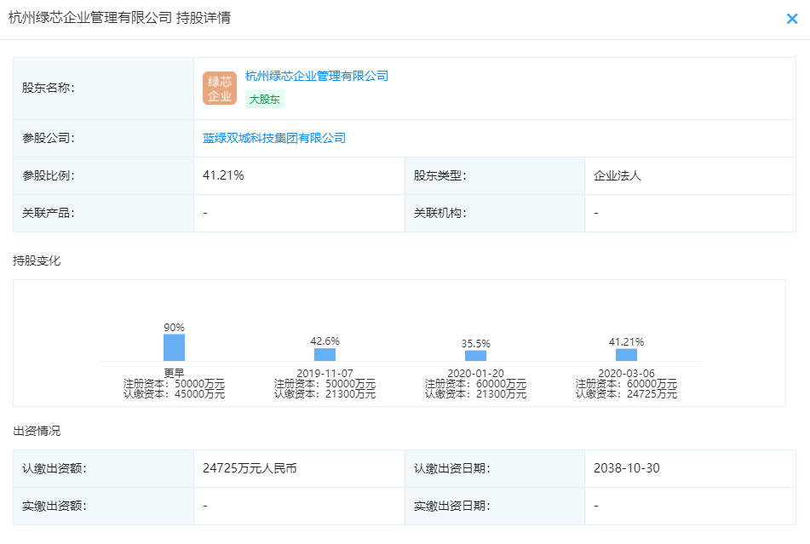
Task: Click the 参股比例 label
Action: 48,176
